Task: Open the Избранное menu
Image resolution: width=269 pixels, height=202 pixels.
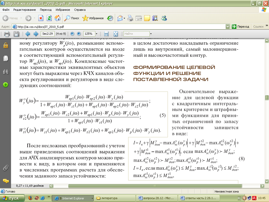Action: click(63, 10)
